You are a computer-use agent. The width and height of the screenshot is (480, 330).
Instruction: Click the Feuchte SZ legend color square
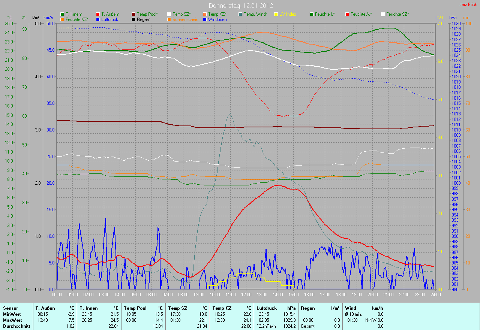coord(383,14)
